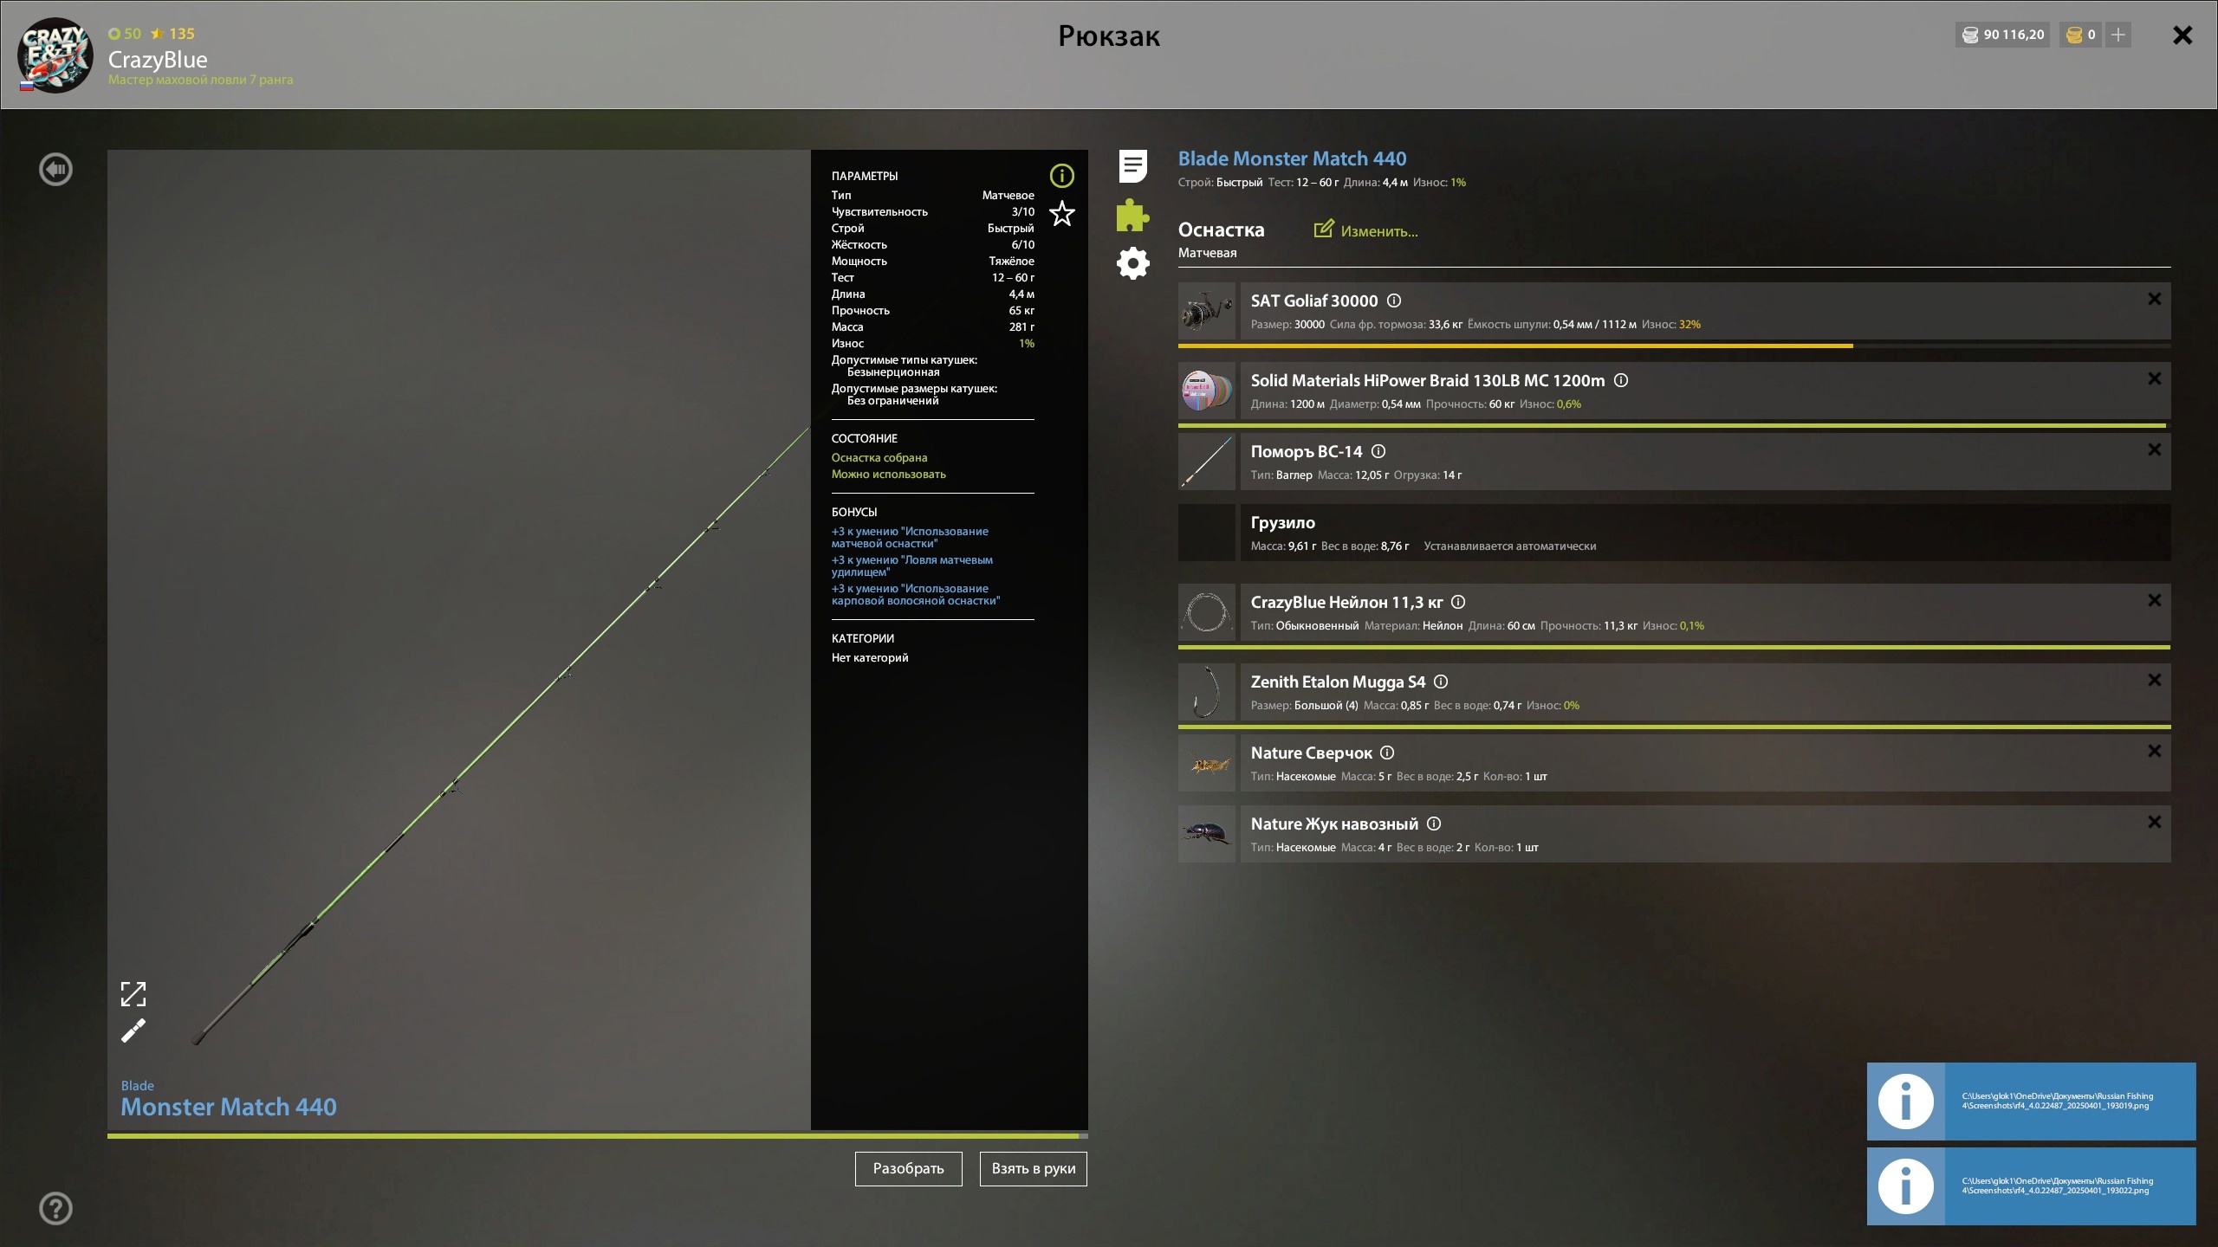Viewport: 2218px width, 1247px height.
Task: Click the gold coins balance icon
Action: point(2074,35)
